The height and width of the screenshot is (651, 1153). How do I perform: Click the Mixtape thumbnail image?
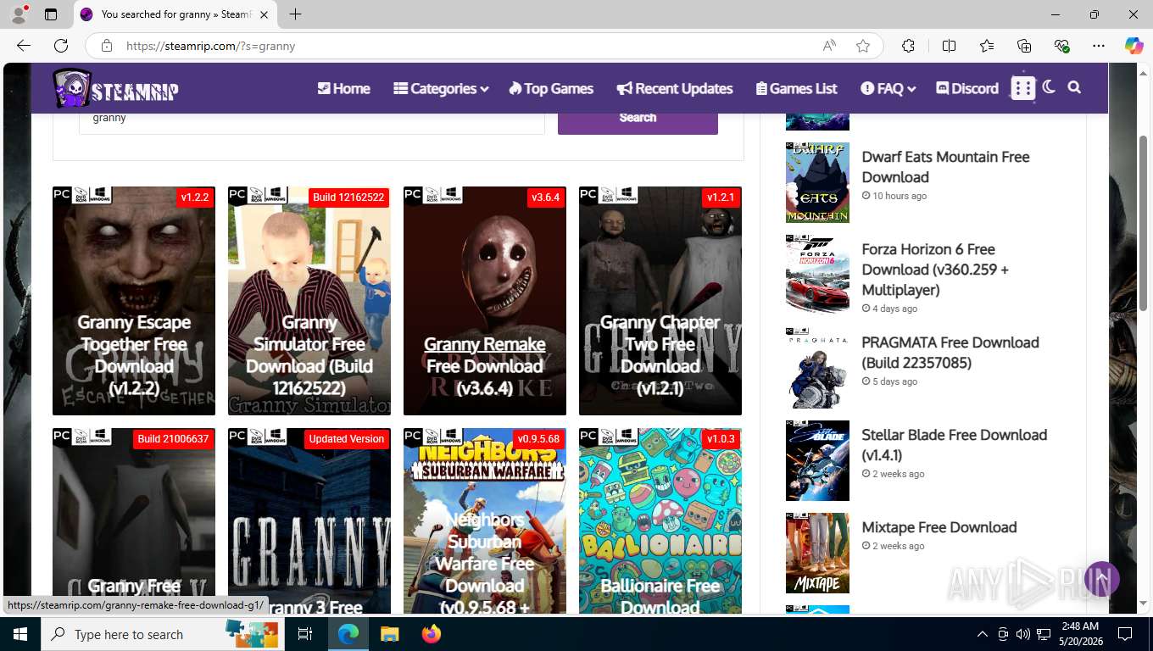817,553
